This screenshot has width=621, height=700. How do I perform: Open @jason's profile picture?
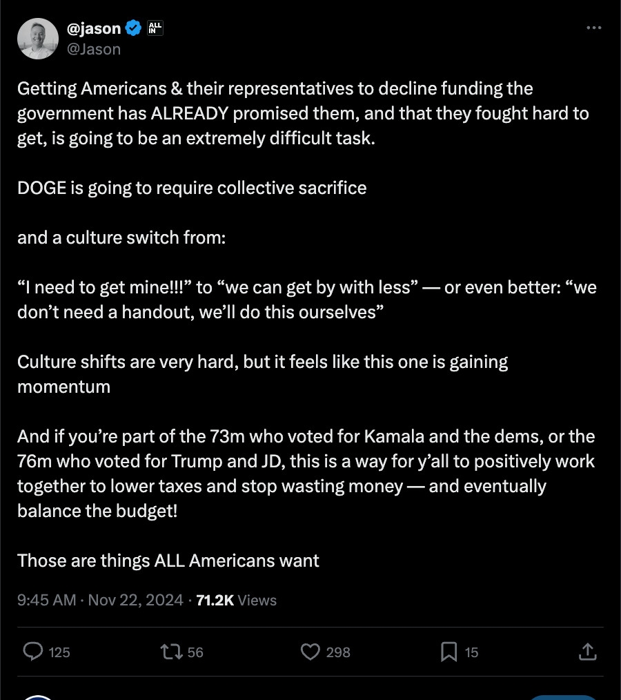(x=38, y=39)
